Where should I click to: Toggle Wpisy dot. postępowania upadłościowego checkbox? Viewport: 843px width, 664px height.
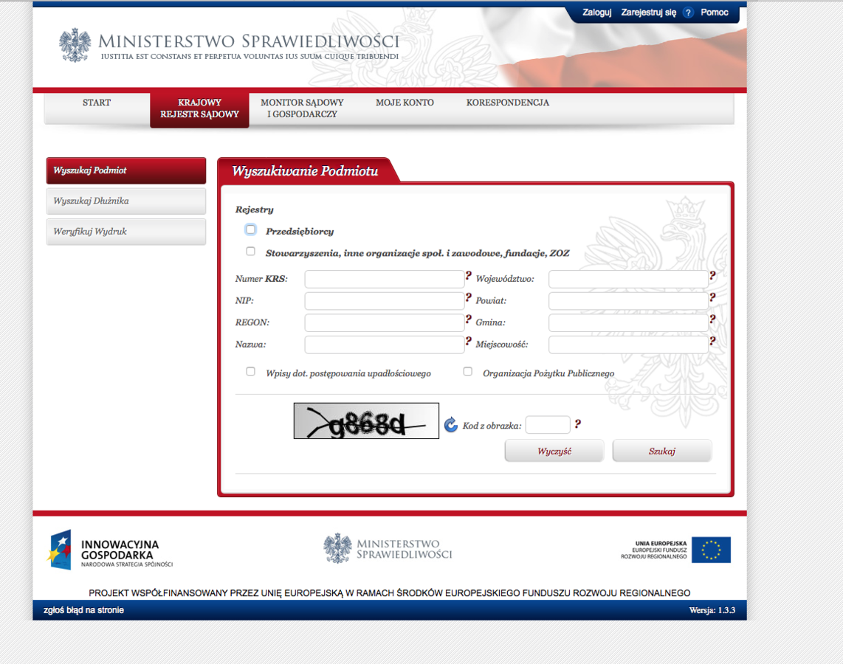pyautogui.click(x=251, y=372)
